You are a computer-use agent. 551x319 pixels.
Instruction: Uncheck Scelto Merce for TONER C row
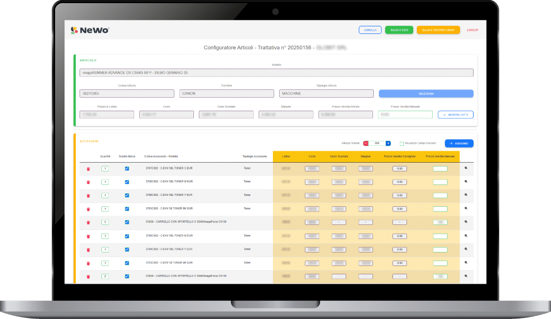[127, 168]
